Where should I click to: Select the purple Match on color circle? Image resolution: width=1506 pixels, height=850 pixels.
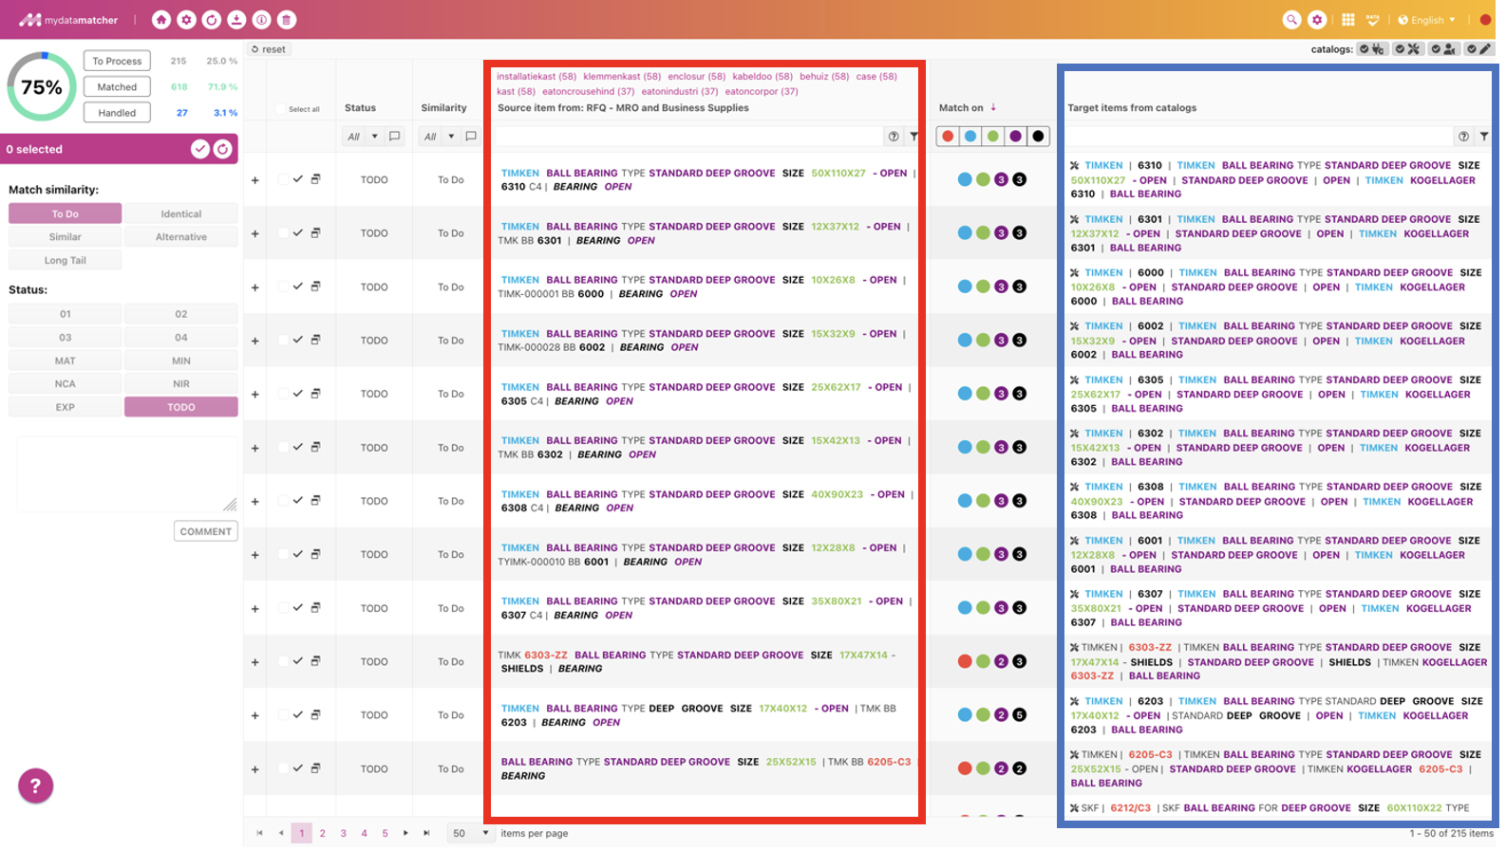(1016, 137)
